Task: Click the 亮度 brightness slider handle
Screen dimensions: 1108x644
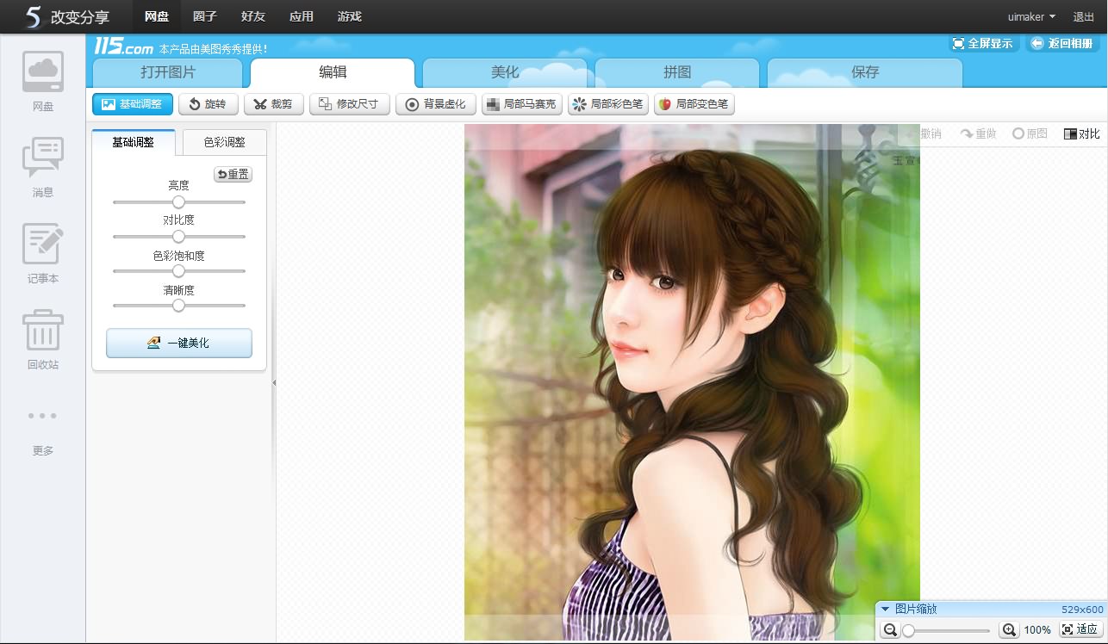Action: click(x=178, y=201)
